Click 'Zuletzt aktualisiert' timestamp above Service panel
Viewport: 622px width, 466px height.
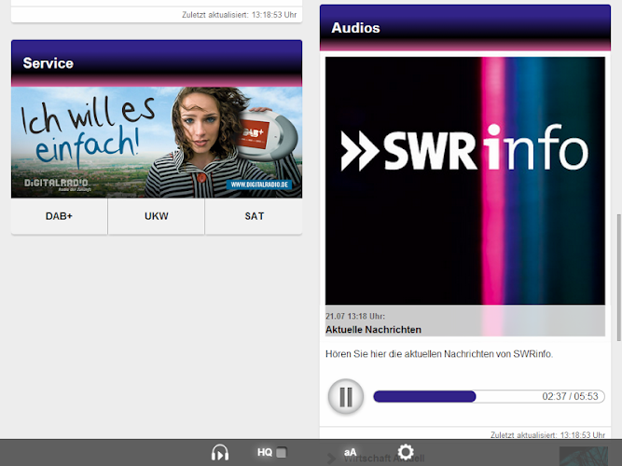240,15
